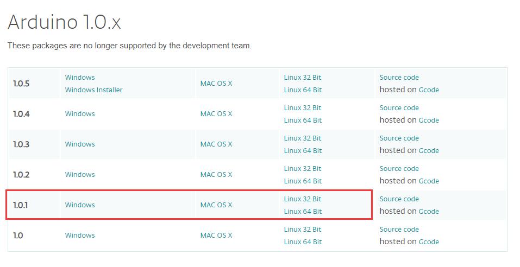Click the 1.0.1 version label
The height and width of the screenshot is (267, 520).
point(20,206)
